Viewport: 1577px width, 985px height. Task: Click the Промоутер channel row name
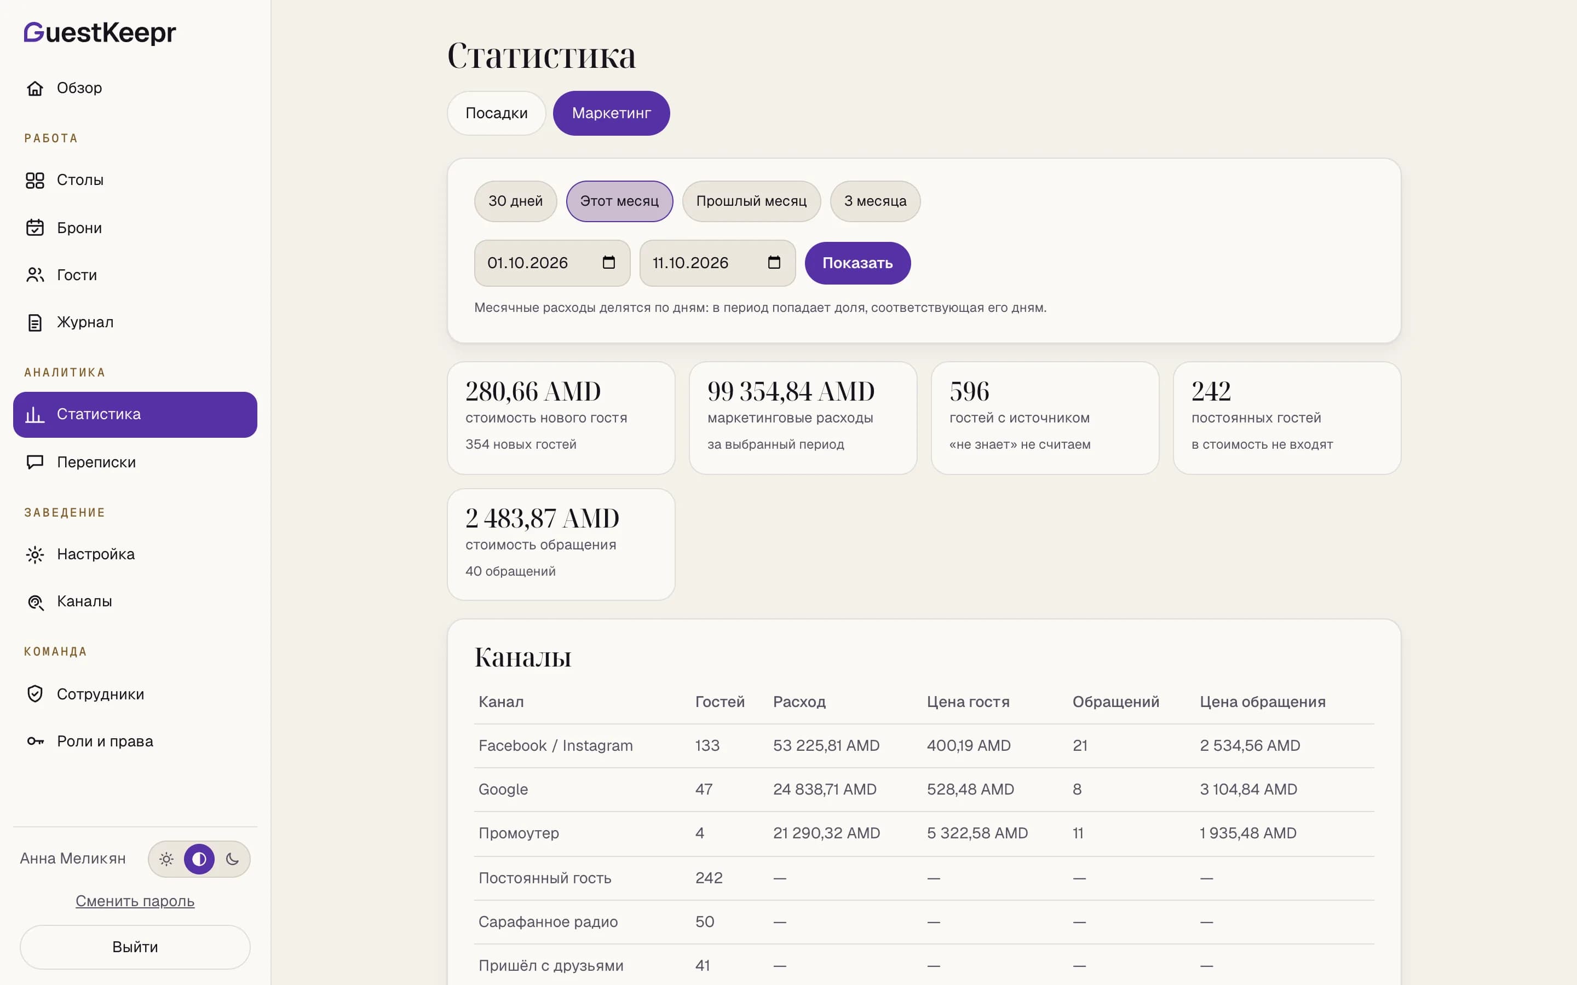(x=519, y=833)
